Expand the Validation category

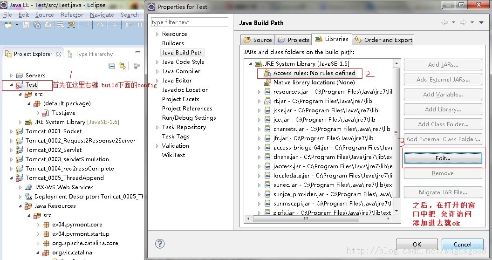point(157,146)
